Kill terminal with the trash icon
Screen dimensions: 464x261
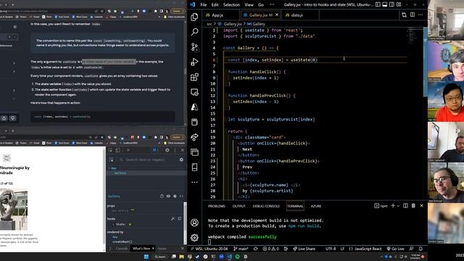click(x=413, y=206)
